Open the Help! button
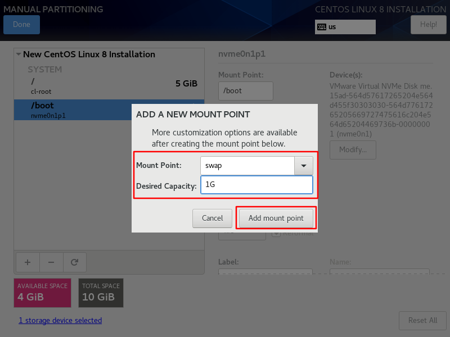Image resolution: width=450 pixels, height=337 pixels. click(428, 25)
